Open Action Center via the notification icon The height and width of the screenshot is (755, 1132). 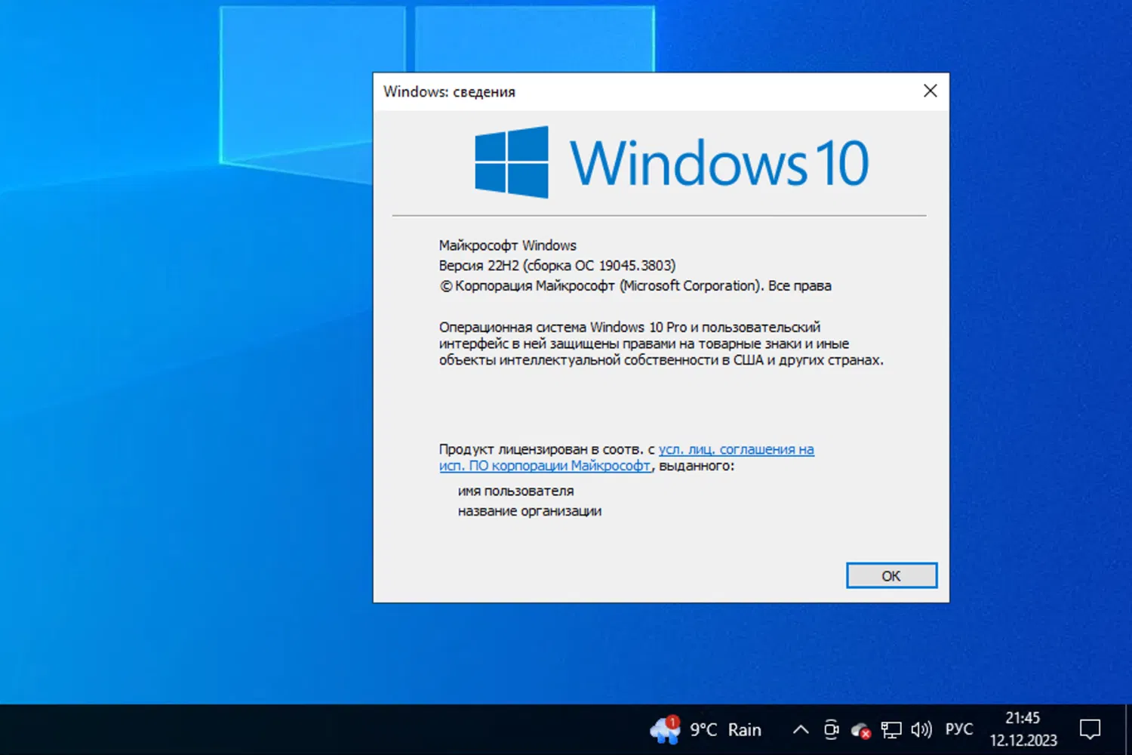(1090, 728)
